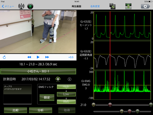The height and width of the screenshot is (115, 153).
Task: Tap the 2017/03/02 14:17:32 measurement timestamp
Action: (36, 79)
